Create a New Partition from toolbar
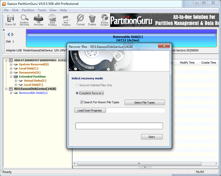Screen dimensions: 221x176 pos(66,20)
